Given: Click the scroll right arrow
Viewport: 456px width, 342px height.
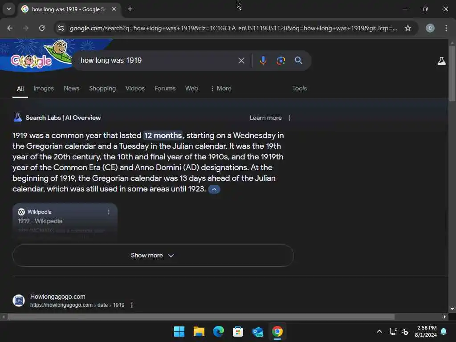Looking at the screenshot, I should point(444,317).
